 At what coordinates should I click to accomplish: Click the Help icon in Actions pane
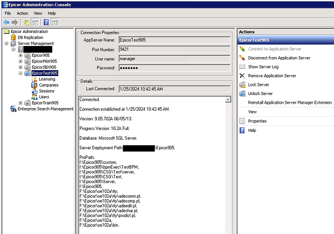pyautogui.click(x=242, y=130)
